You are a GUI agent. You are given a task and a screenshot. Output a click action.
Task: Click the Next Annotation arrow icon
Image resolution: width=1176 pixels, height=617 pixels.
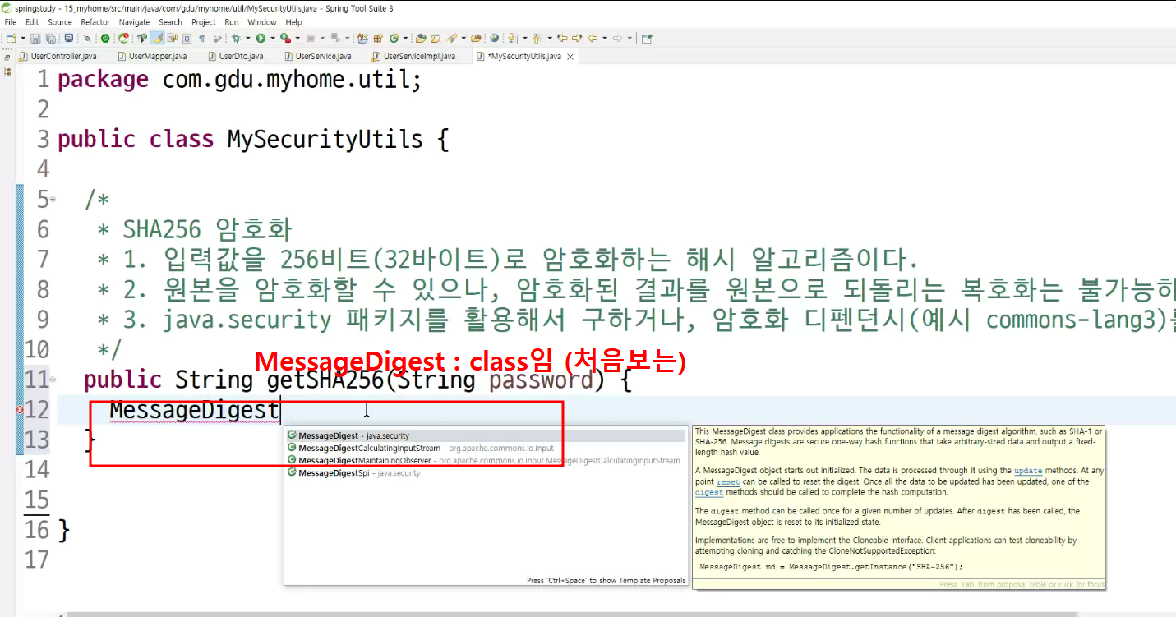[512, 38]
